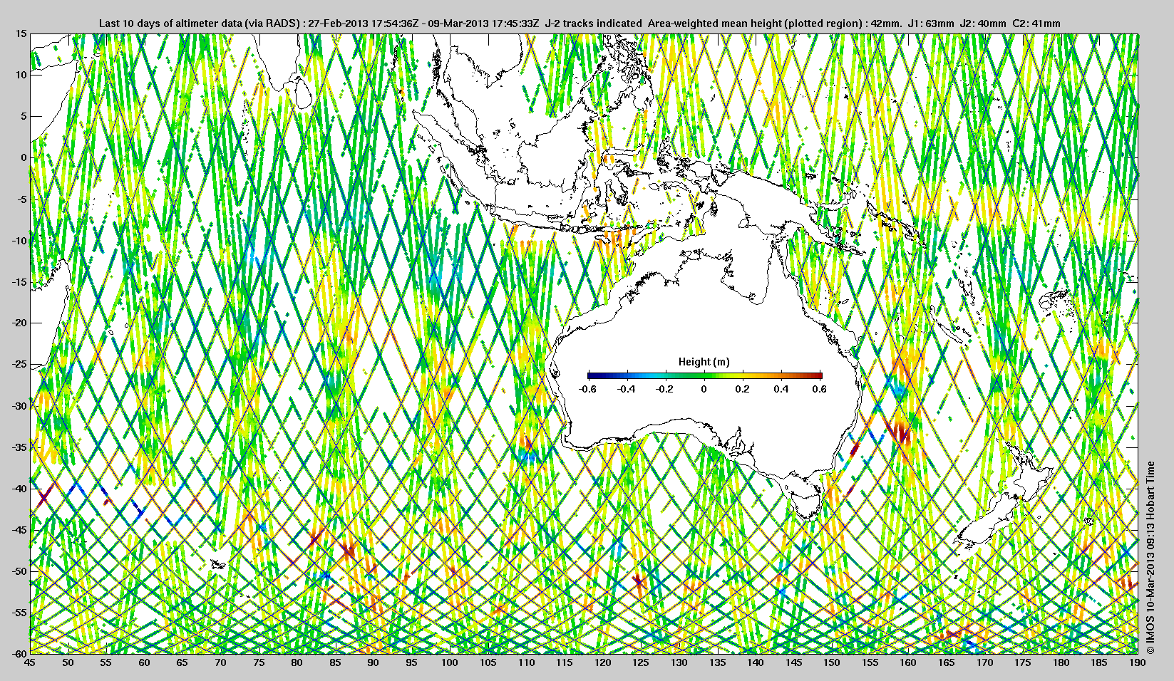Click the start date 27-Feb-2013 17:54:36Z
This screenshot has width=1174, height=681.
click(362, 24)
